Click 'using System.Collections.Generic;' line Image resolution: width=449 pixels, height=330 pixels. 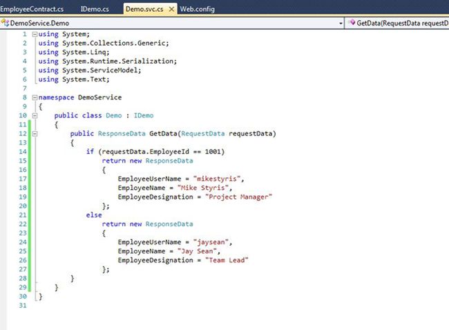pyautogui.click(x=104, y=43)
